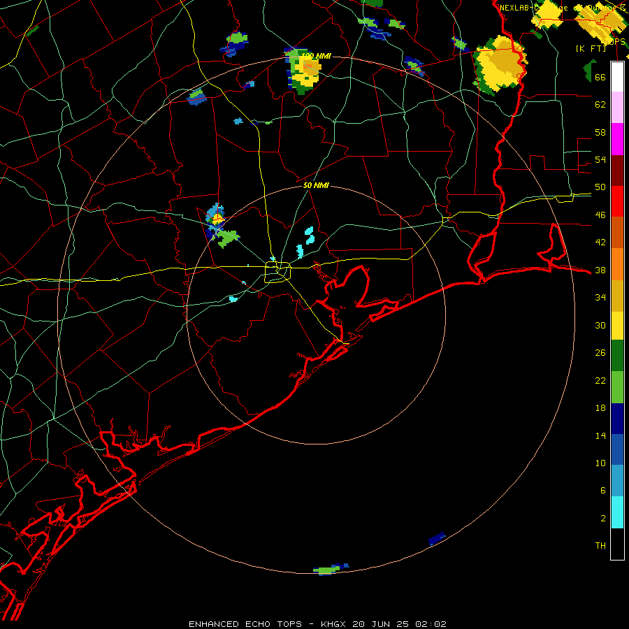Viewport: 629px width, 629px height.
Task: Select the gold mustard legend color block
Action: [617, 295]
